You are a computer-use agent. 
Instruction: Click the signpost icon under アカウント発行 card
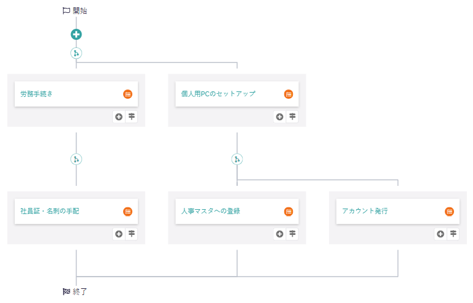point(453,234)
